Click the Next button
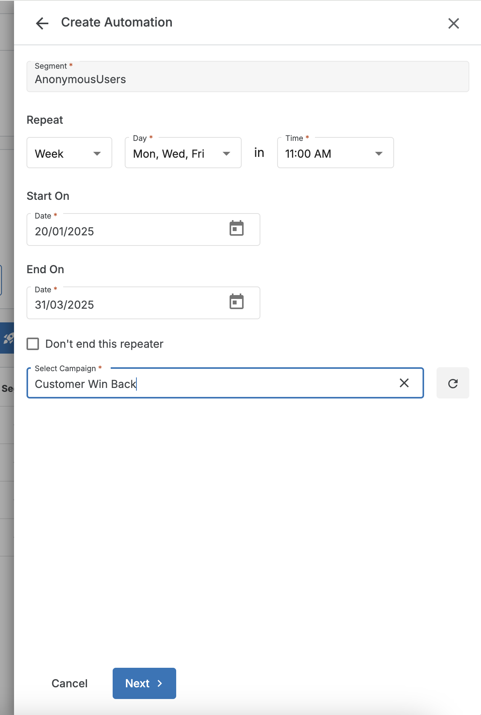Screen dimensions: 481x715 [144, 683]
